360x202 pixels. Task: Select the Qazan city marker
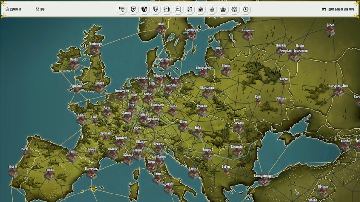[330, 31]
